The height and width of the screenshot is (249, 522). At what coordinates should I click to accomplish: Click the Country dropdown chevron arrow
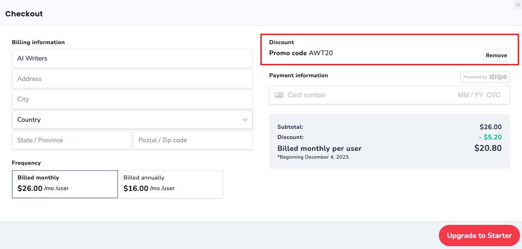coord(245,120)
